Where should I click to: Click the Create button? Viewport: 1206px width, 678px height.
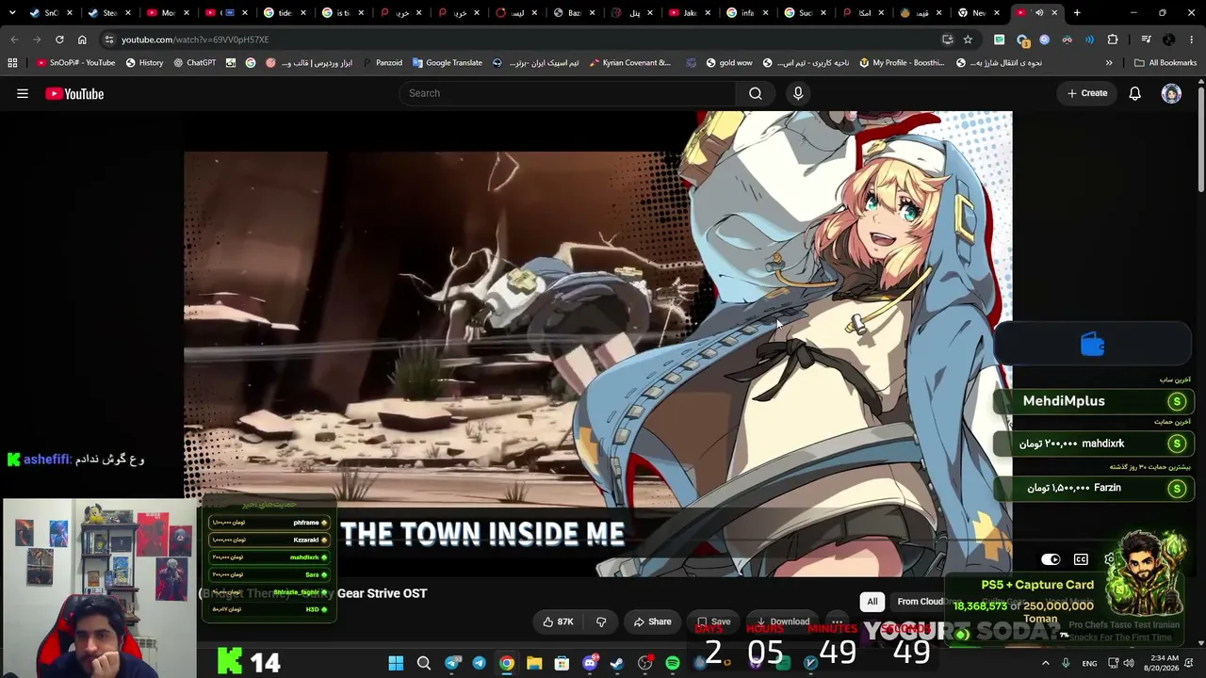point(1086,93)
